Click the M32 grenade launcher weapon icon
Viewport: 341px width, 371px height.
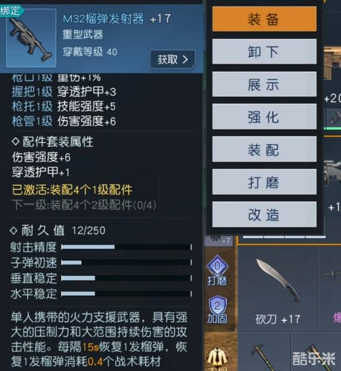click(x=31, y=38)
